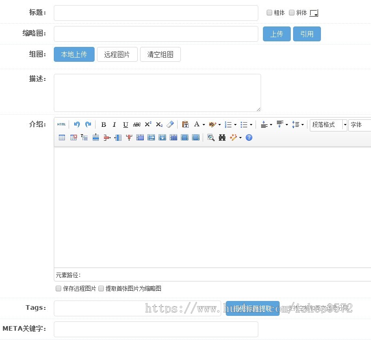Open the editor help
Viewport: 371px width, 340px height.
click(x=249, y=137)
